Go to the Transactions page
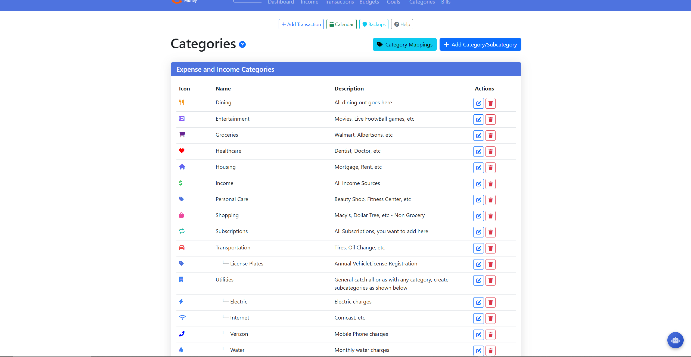The width and height of the screenshot is (691, 357). [339, 2]
